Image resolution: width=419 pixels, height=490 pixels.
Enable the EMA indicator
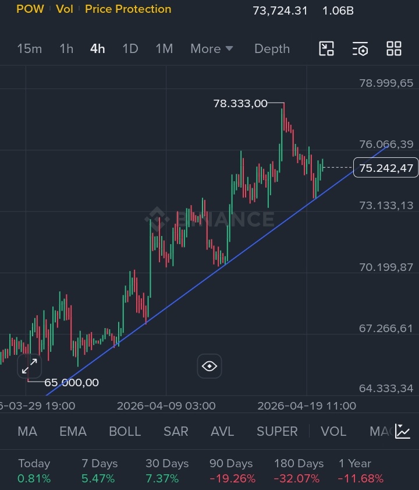click(x=73, y=432)
